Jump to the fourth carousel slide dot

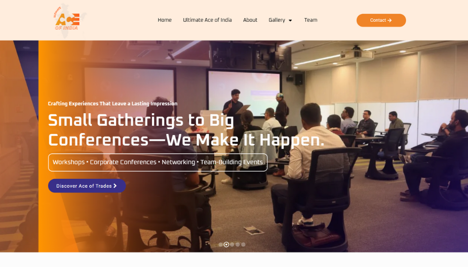pyautogui.click(x=238, y=244)
